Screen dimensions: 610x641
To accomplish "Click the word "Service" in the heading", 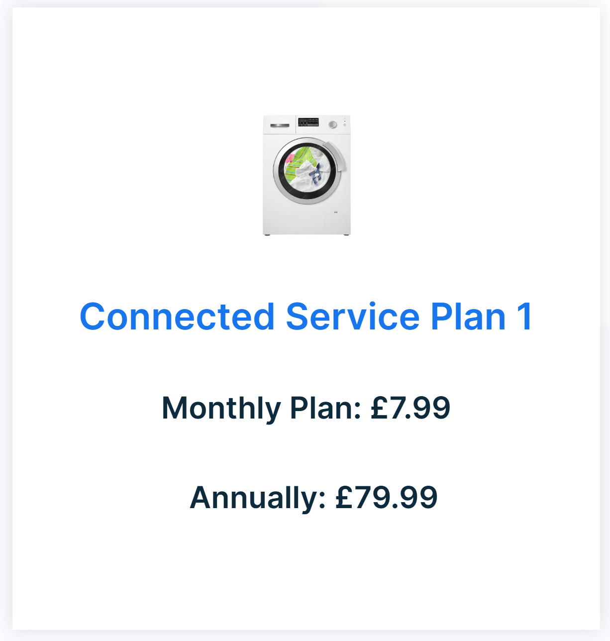I will 353,317.
